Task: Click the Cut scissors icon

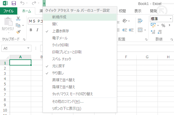Action: pos(18,19)
